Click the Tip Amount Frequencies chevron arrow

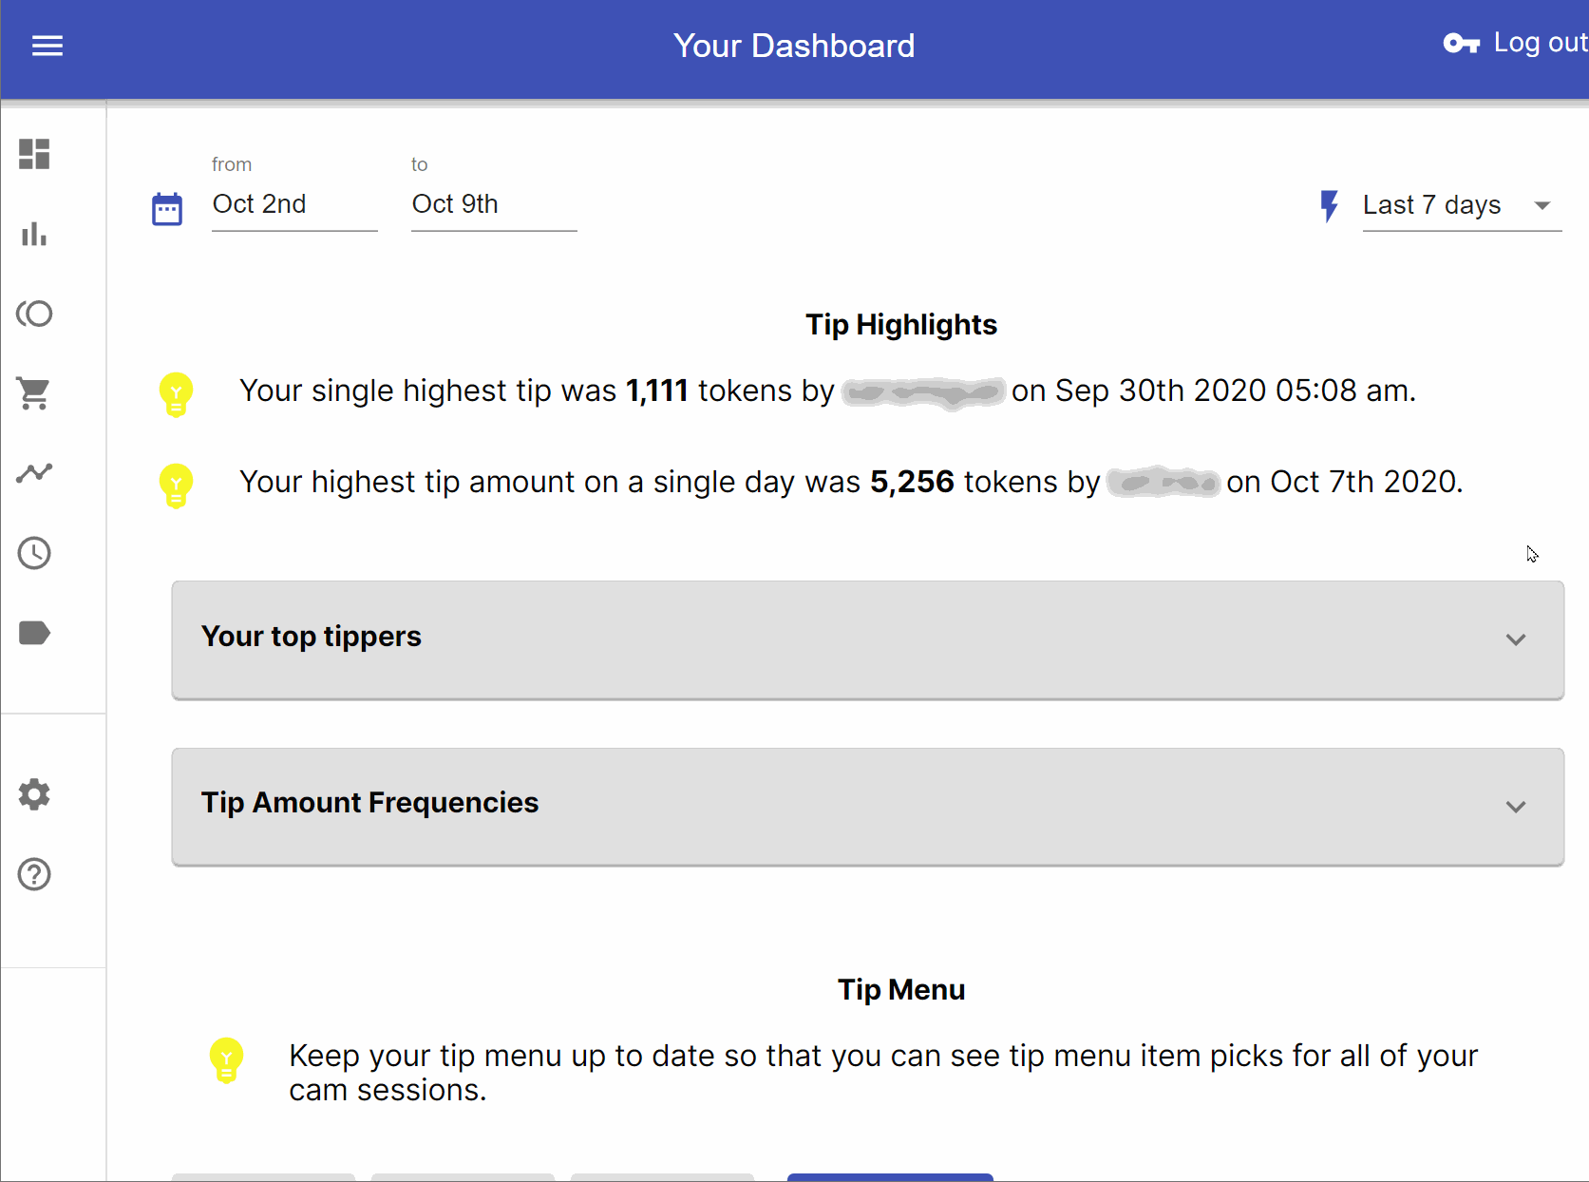point(1516,807)
